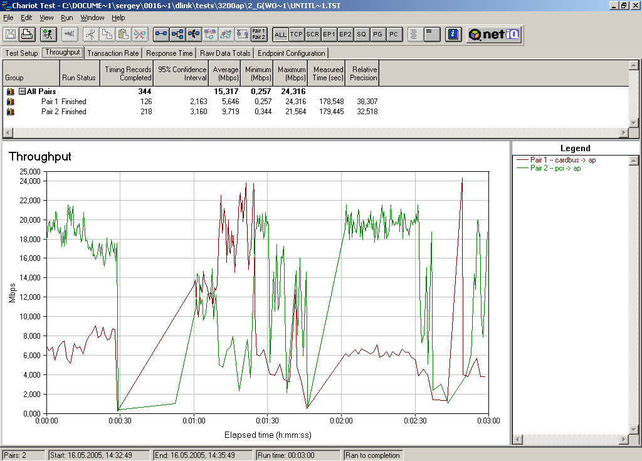Open the Window menu

pyautogui.click(x=92, y=18)
